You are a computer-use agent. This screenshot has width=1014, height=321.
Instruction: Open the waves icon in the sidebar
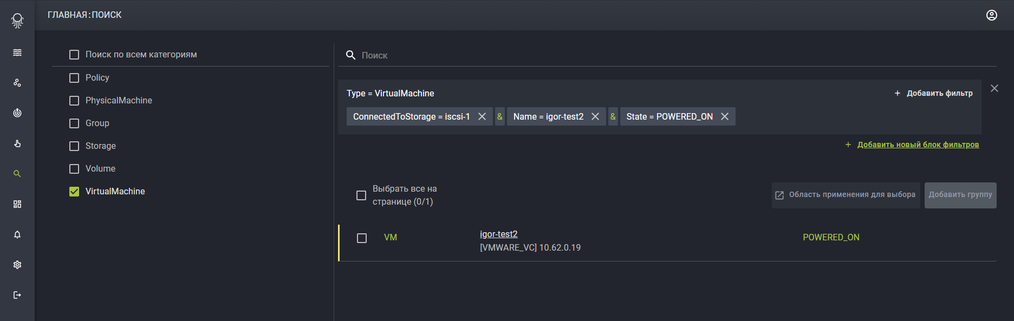point(17,53)
